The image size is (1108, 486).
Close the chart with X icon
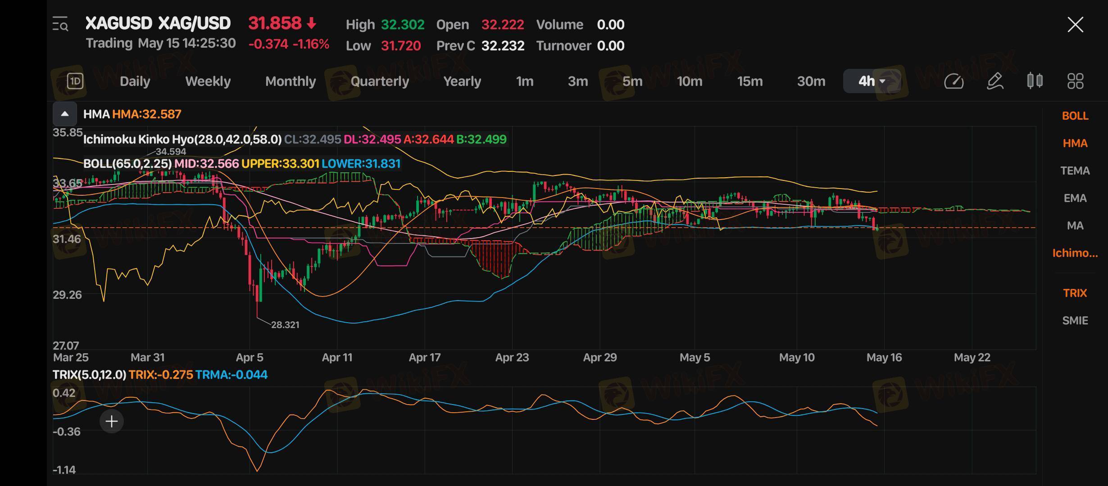click(1075, 25)
